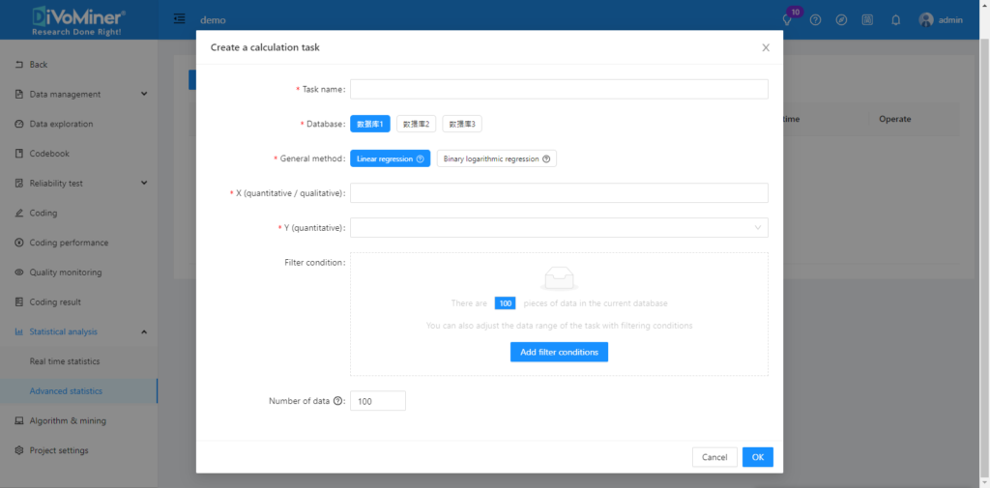
Task: Click the compass icon in top bar
Action: tap(842, 20)
